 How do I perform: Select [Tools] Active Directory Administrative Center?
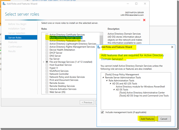142,93
